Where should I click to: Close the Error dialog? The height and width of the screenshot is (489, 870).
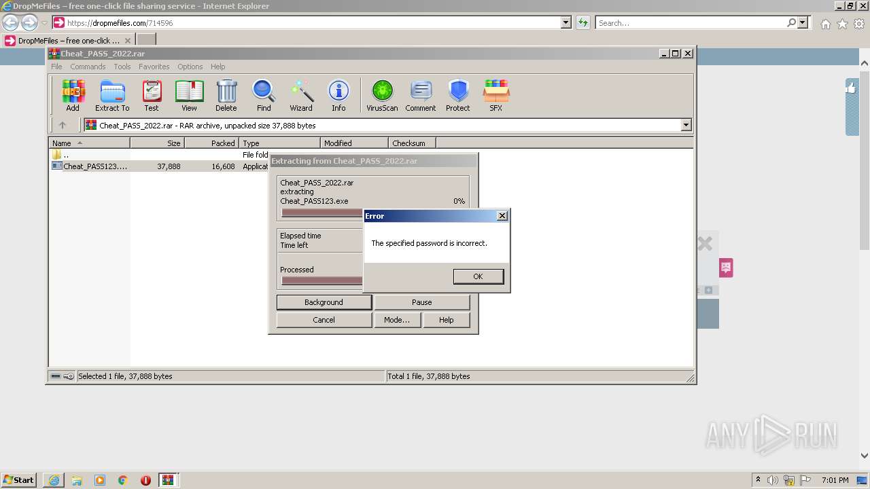coord(502,216)
